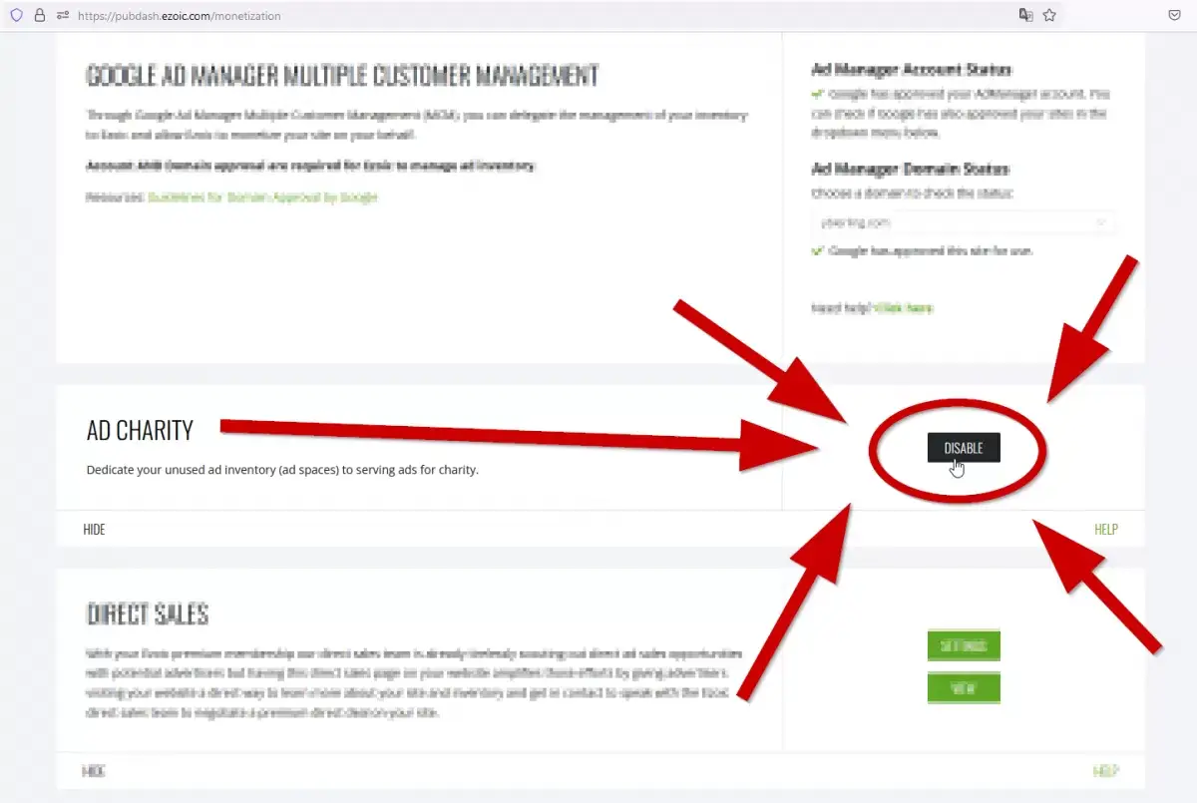Click the 'AD CHARITY' heading
The width and height of the screenshot is (1197, 803).
(140, 430)
